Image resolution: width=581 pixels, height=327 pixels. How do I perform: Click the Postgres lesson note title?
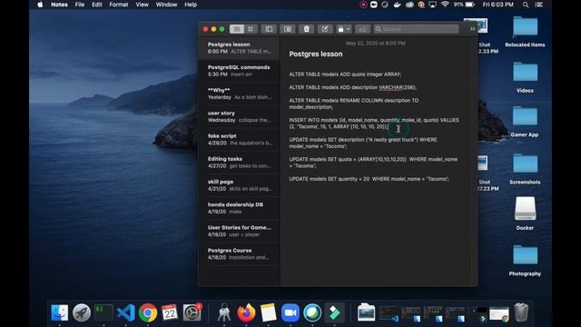coord(316,54)
